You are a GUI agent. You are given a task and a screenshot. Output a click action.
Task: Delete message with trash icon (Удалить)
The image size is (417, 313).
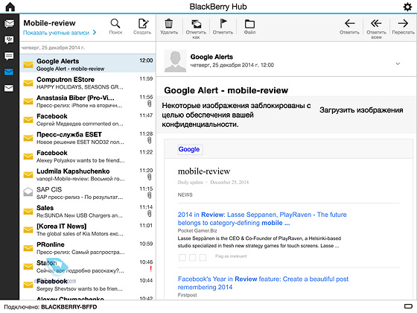point(169,26)
